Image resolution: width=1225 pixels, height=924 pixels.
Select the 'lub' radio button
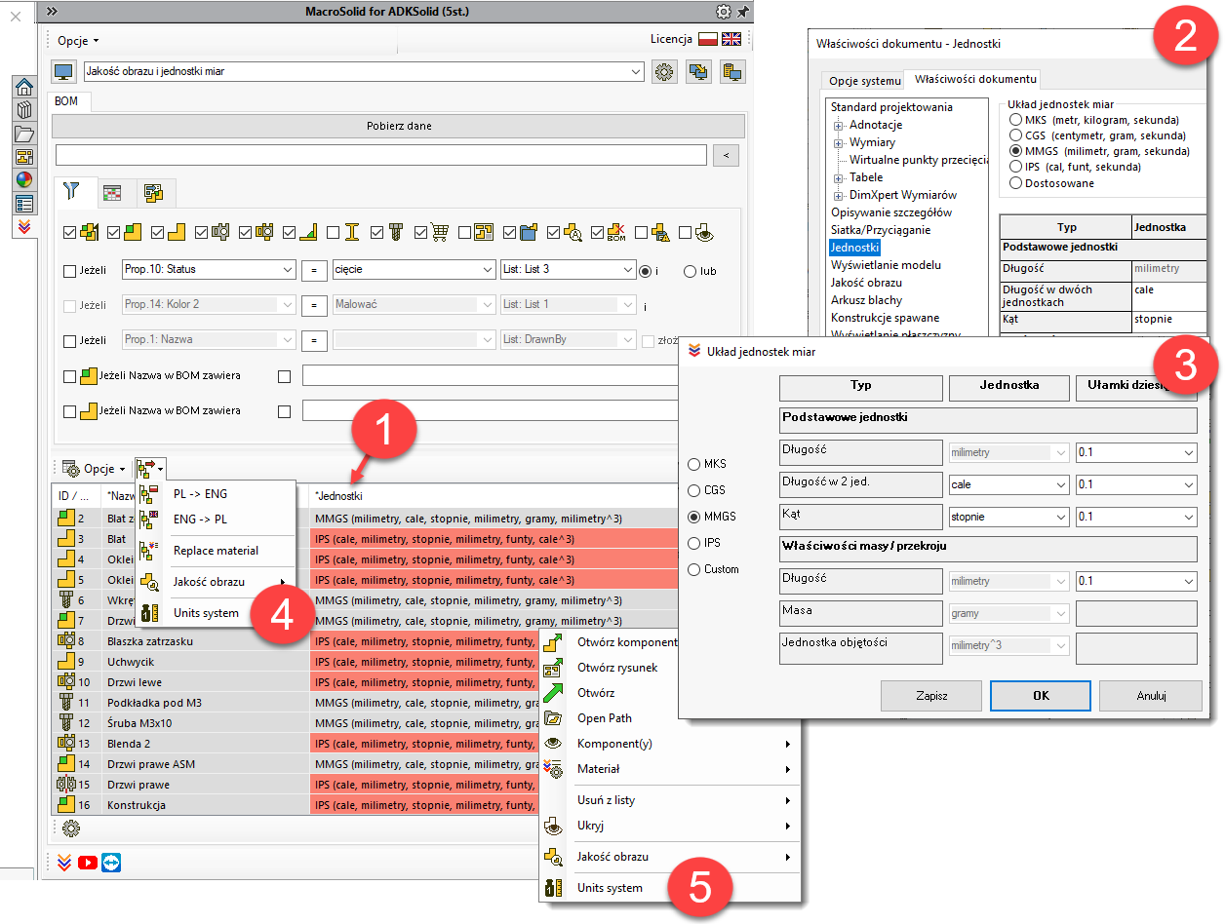(691, 271)
